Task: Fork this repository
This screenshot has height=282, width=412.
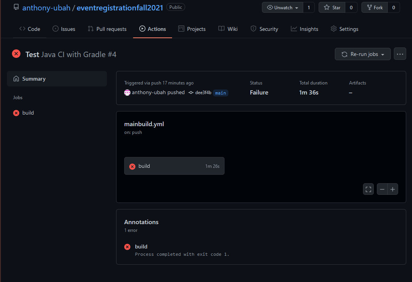Action: (x=374, y=7)
